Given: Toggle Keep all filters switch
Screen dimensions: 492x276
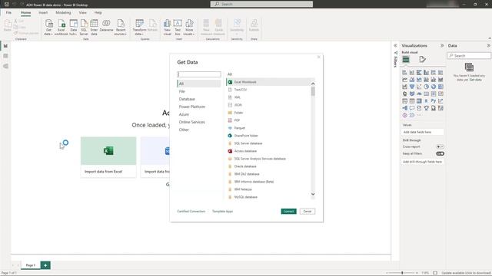Looking at the screenshot, I should click(440, 153).
